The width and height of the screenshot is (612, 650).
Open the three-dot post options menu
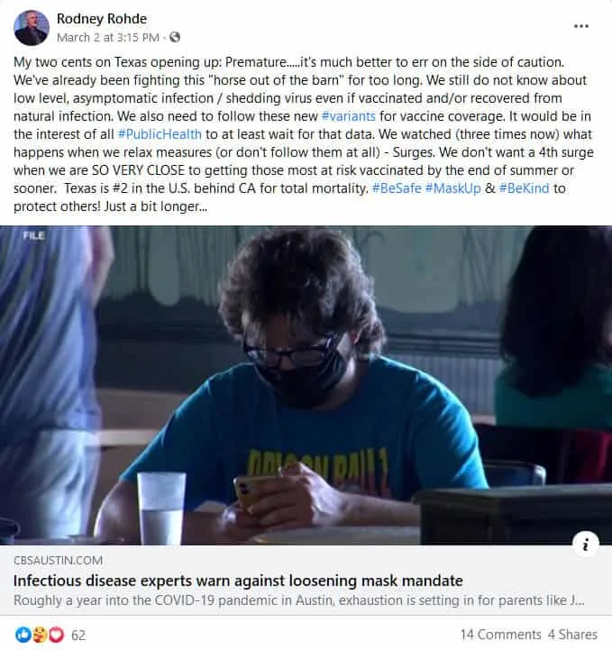[x=581, y=26]
